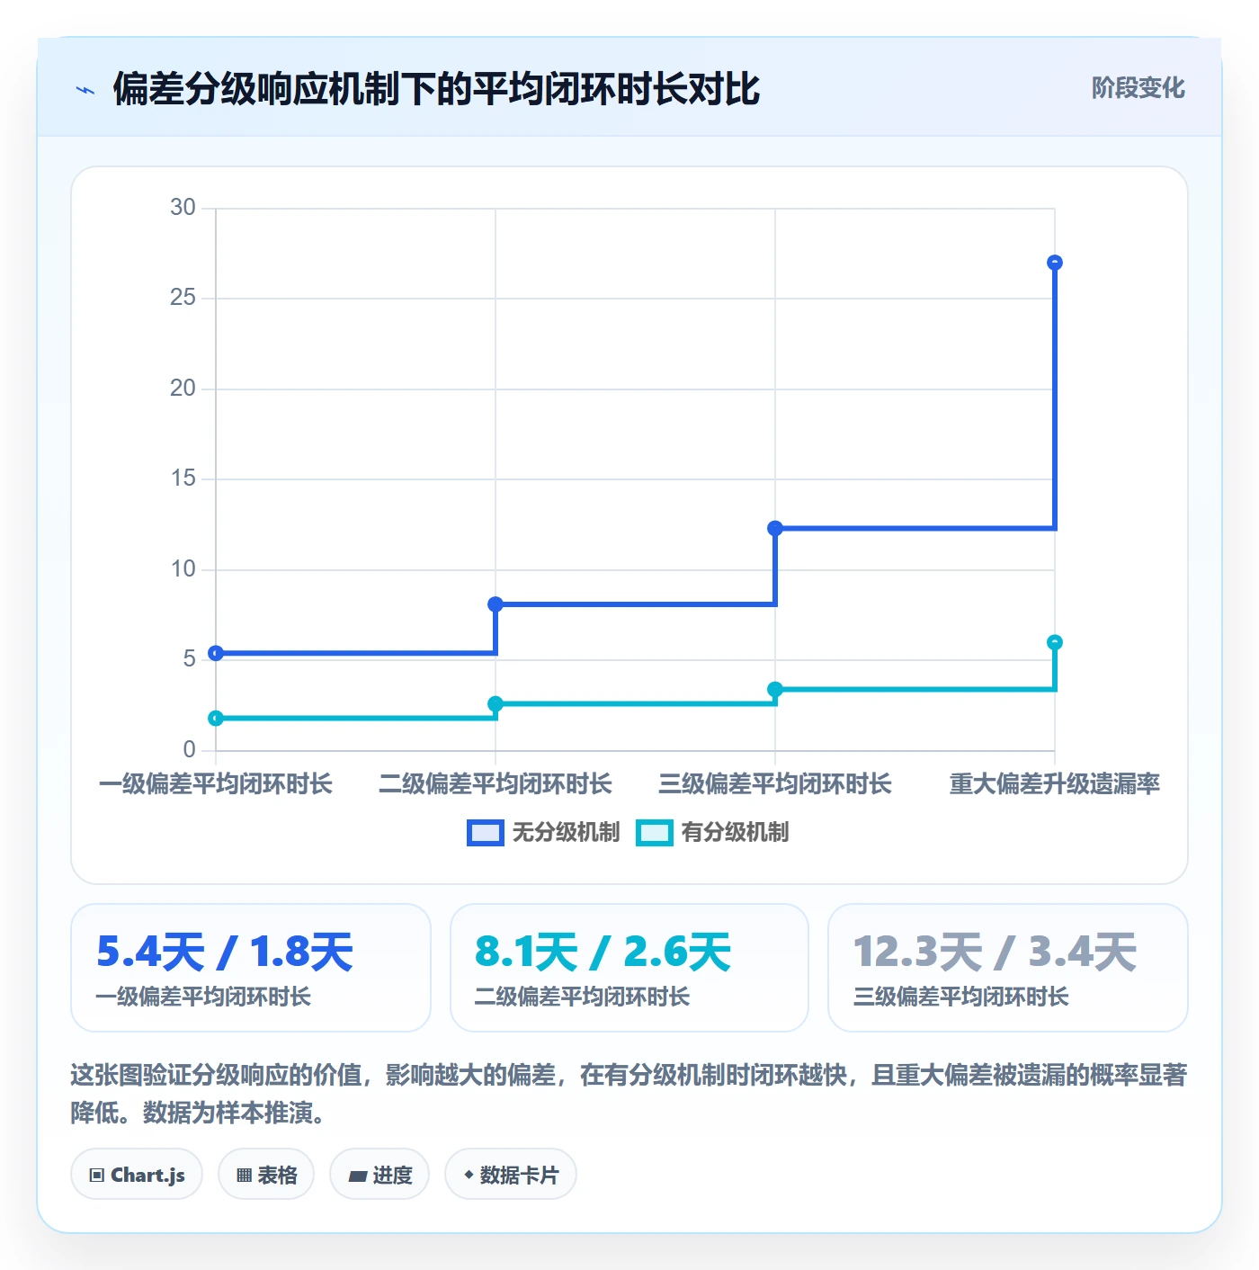The image size is (1259, 1270).
Task: Click the x-axis label 二级偏差平均闭环时长
Action: pos(496,784)
